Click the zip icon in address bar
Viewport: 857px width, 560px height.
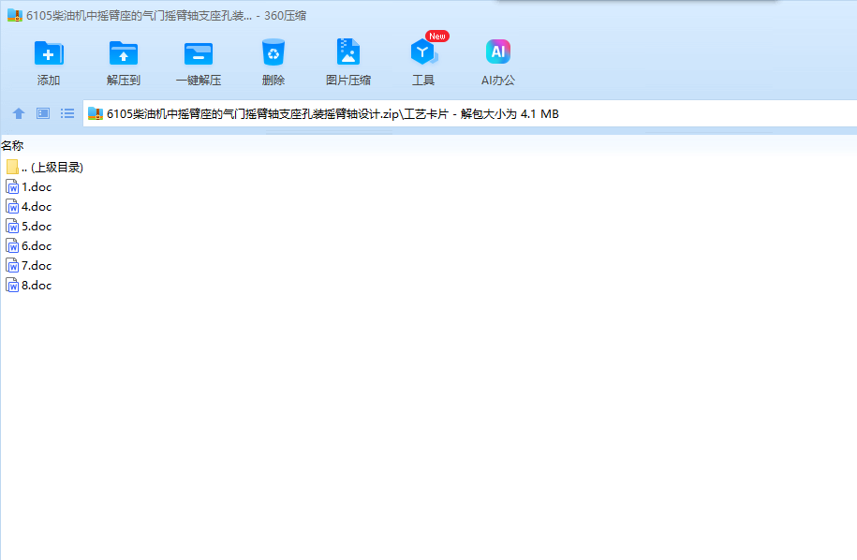pos(96,113)
